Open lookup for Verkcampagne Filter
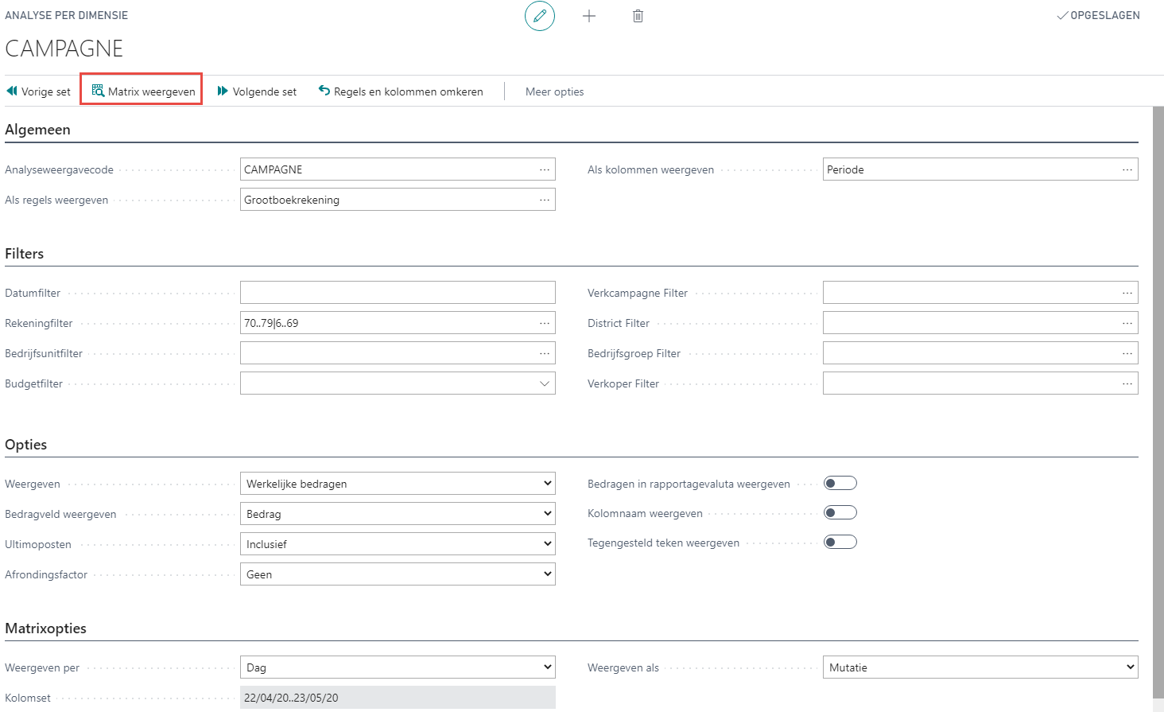1164x712 pixels. (1127, 293)
